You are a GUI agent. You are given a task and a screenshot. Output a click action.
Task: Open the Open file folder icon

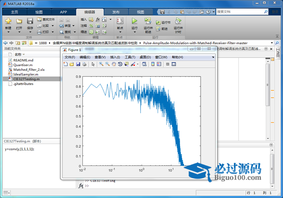click(19, 21)
